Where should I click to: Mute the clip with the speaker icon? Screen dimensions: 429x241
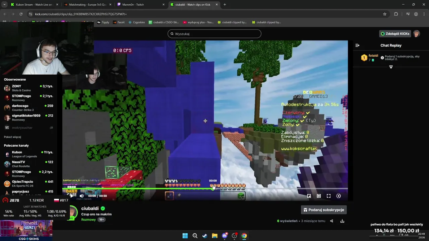click(81, 196)
